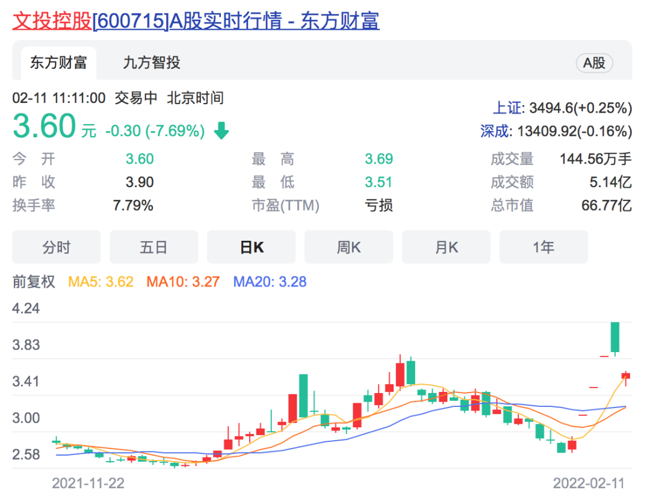
Task: Switch to the 东方财富 tab
Action: (58, 63)
